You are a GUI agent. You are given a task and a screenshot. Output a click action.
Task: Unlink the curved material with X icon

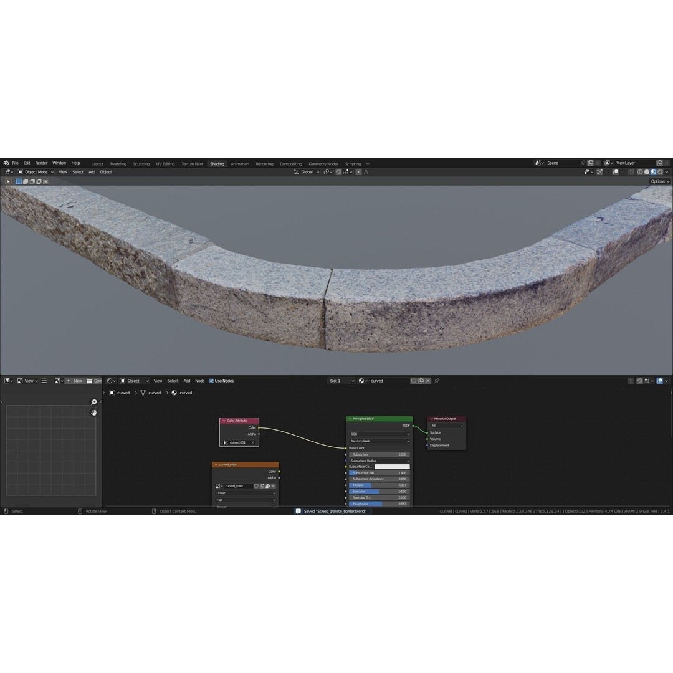pyautogui.click(x=428, y=381)
